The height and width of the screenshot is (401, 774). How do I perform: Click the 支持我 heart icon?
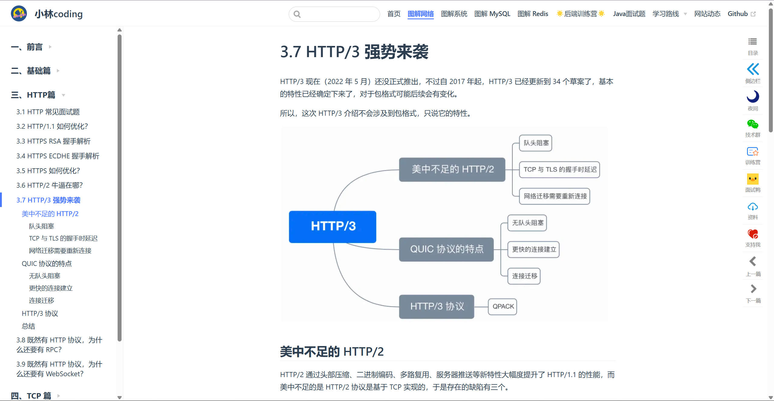click(753, 234)
